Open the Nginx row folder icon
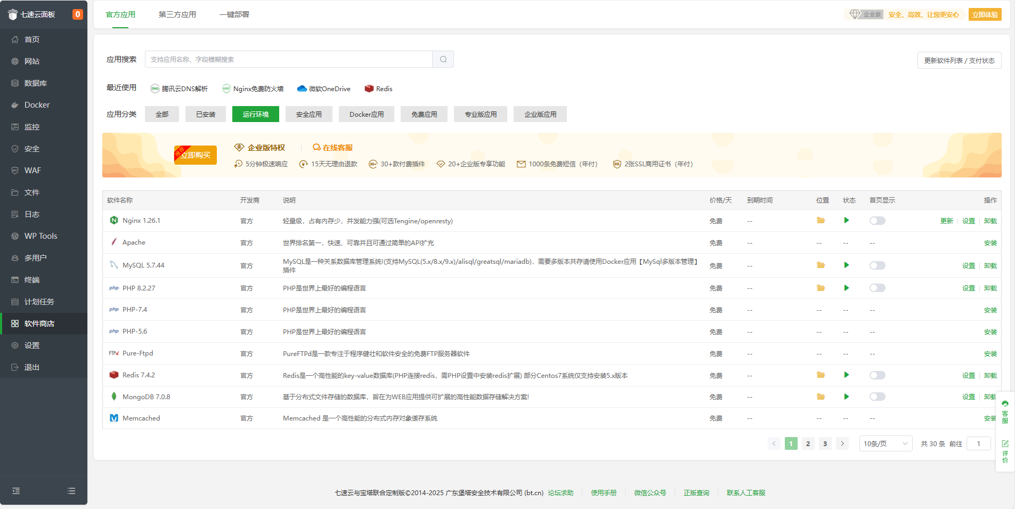This screenshot has width=1015, height=509. pyautogui.click(x=821, y=221)
